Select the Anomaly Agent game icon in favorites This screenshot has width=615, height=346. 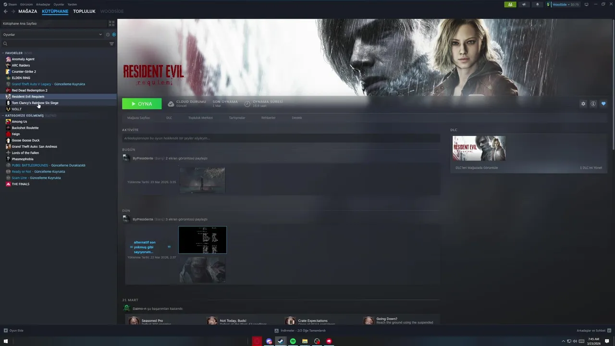point(8,59)
